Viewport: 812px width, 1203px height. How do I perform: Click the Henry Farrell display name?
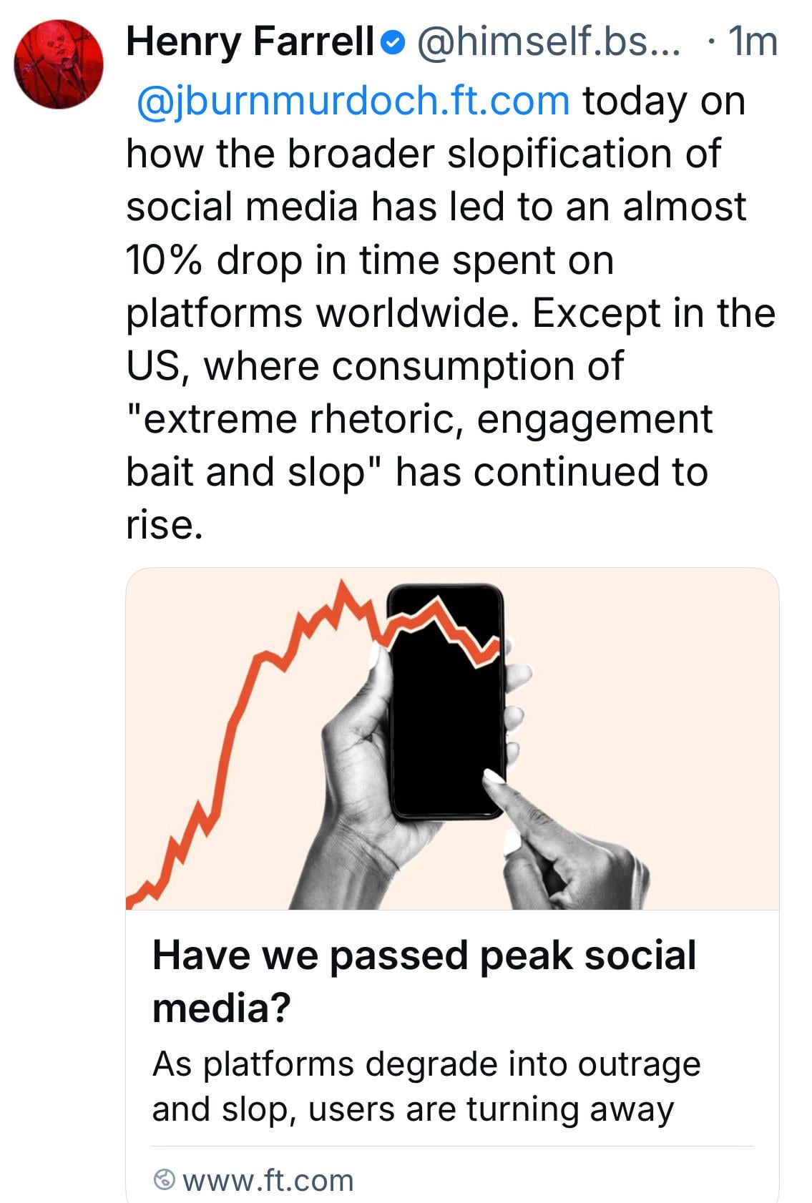pos(250,42)
